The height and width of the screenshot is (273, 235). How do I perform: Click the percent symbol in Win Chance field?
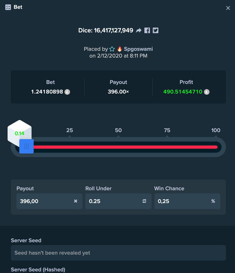point(213,201)
